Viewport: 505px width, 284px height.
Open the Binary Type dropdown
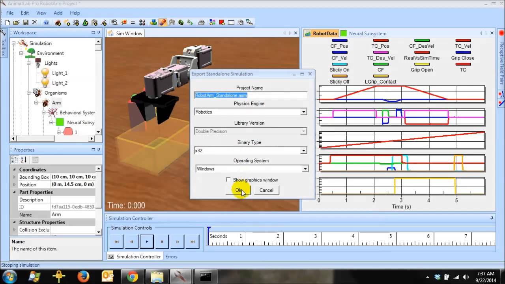[303, 151]
